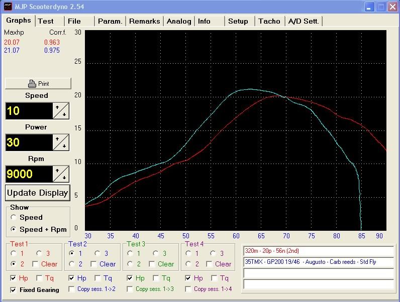The width and height of the screenshot is (400, 302).
Task: Open the Remarks tab
Action: [x=144, y=21]
